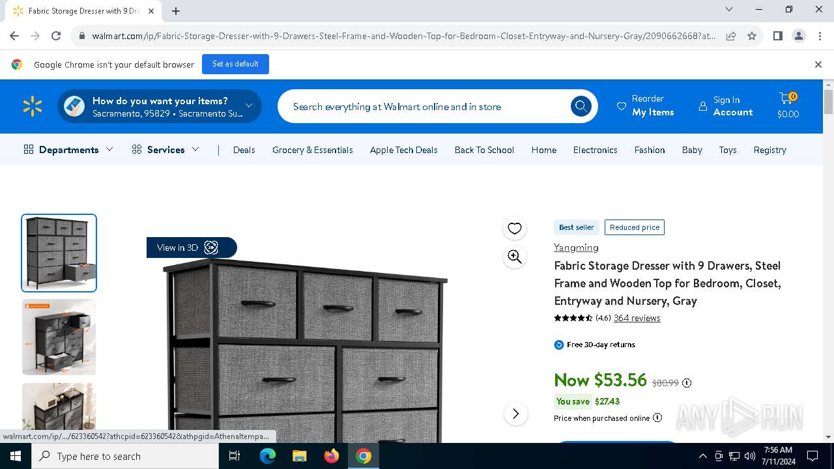834x469 pixels.
Task: Open Apple Tech Deals
Action: (404, 150)
